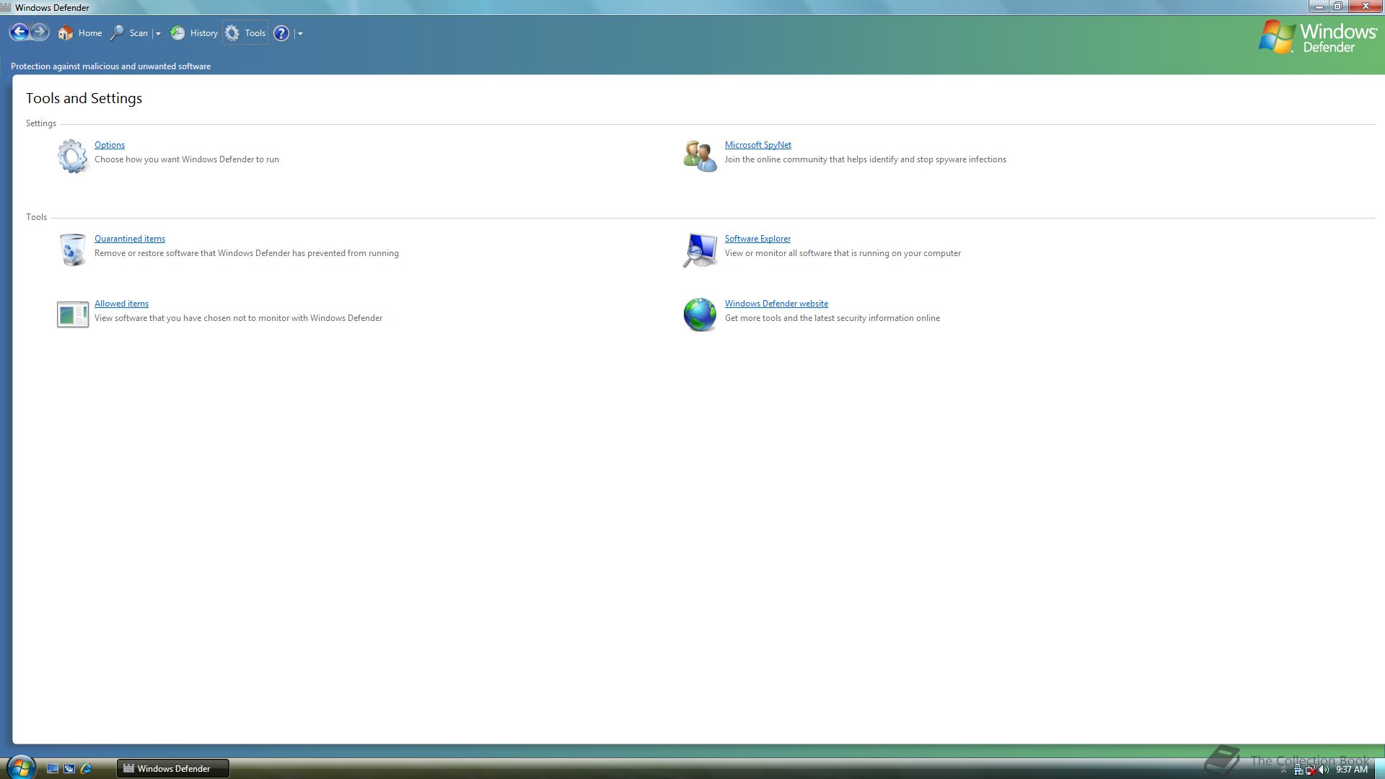Viewport: 1385px width, 779px height.
Task: Open the Quarantined items link
Action: (130, 239)
